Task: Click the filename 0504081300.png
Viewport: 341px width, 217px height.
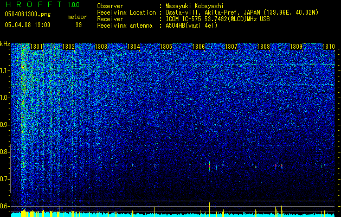Action: pyautogui.click(x=28, y=15)
